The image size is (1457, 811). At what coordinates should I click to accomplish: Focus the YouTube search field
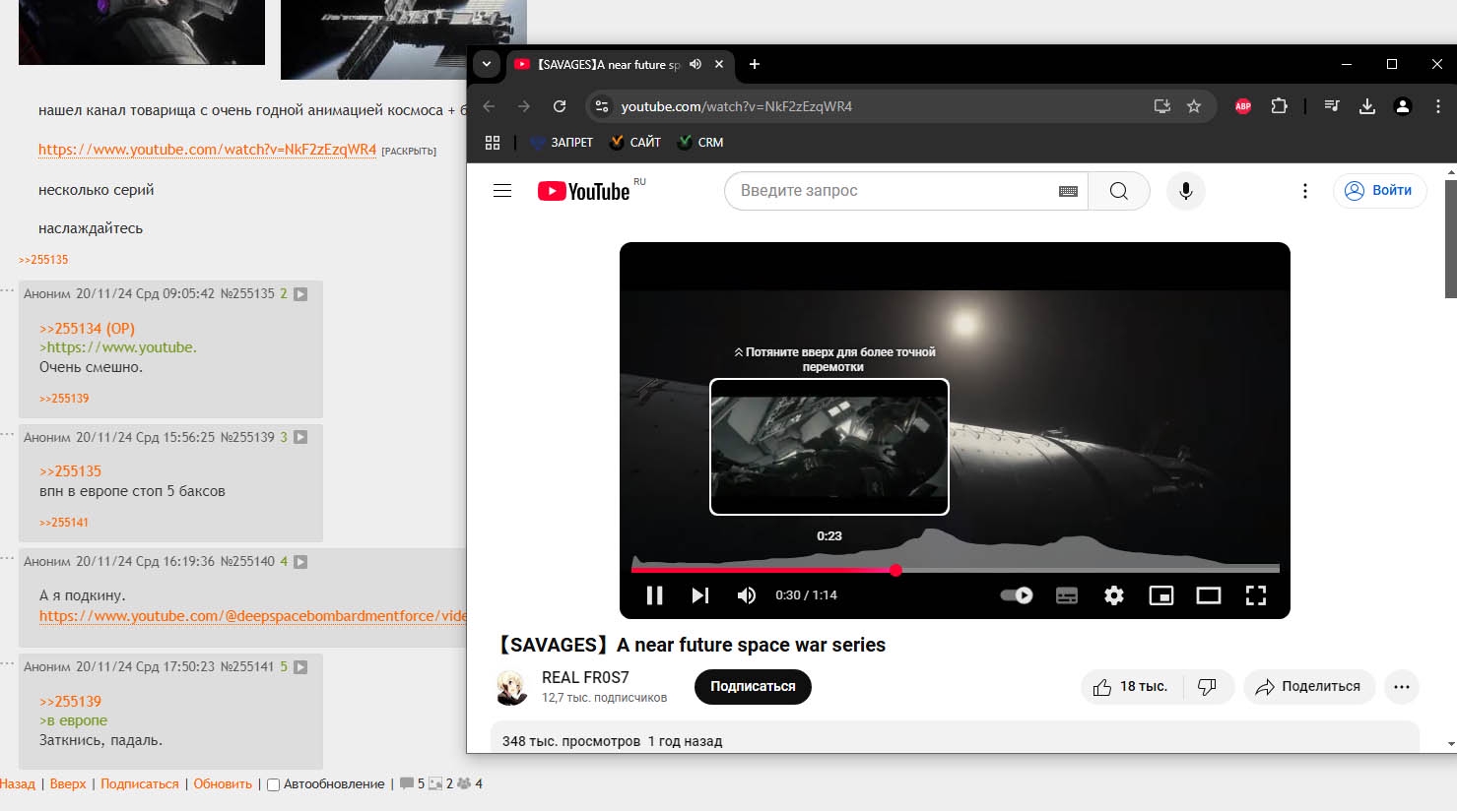[892, 191]
